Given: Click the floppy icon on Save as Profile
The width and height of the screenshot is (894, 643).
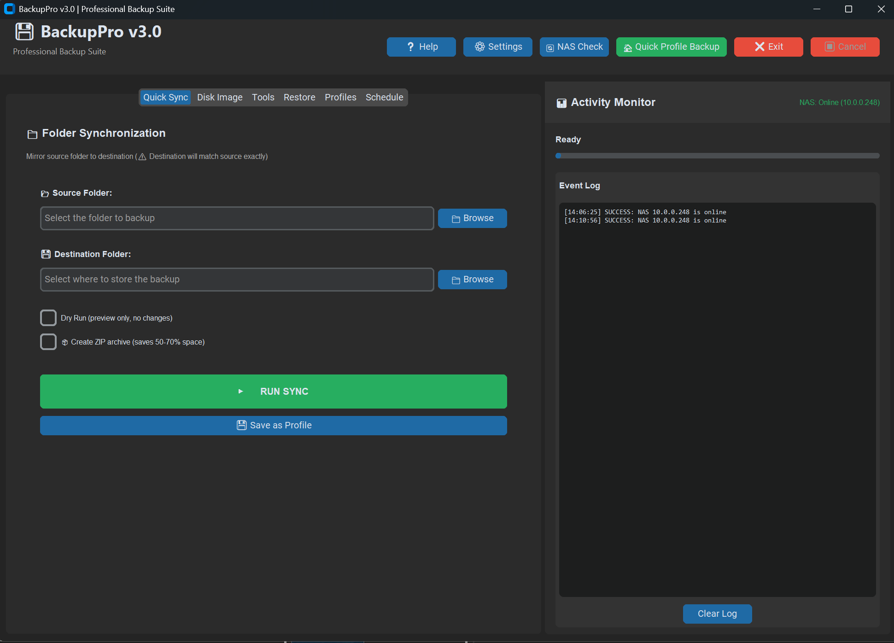Looking at the screenshot, I should click(x=242, y=425).
